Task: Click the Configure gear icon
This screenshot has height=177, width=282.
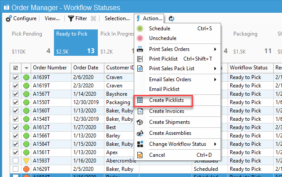Action: 9,18
